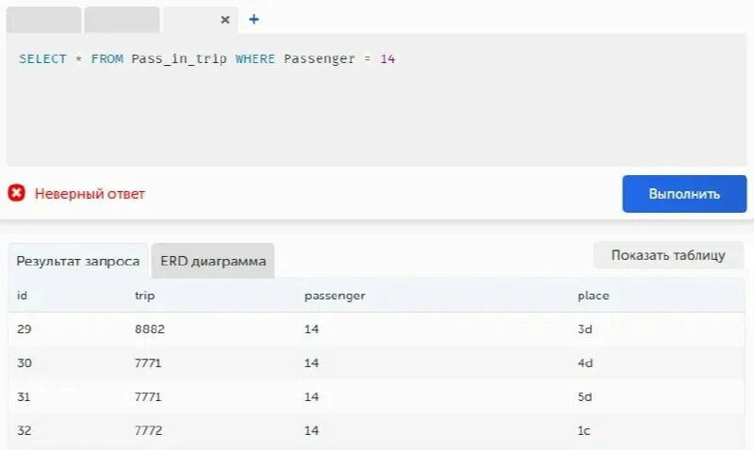Click the Неверный ответ message
This screenshot has width=754, height=450.
pos(90,194)
